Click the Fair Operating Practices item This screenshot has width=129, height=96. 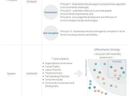pyautogui.click(x=57, y=76)
